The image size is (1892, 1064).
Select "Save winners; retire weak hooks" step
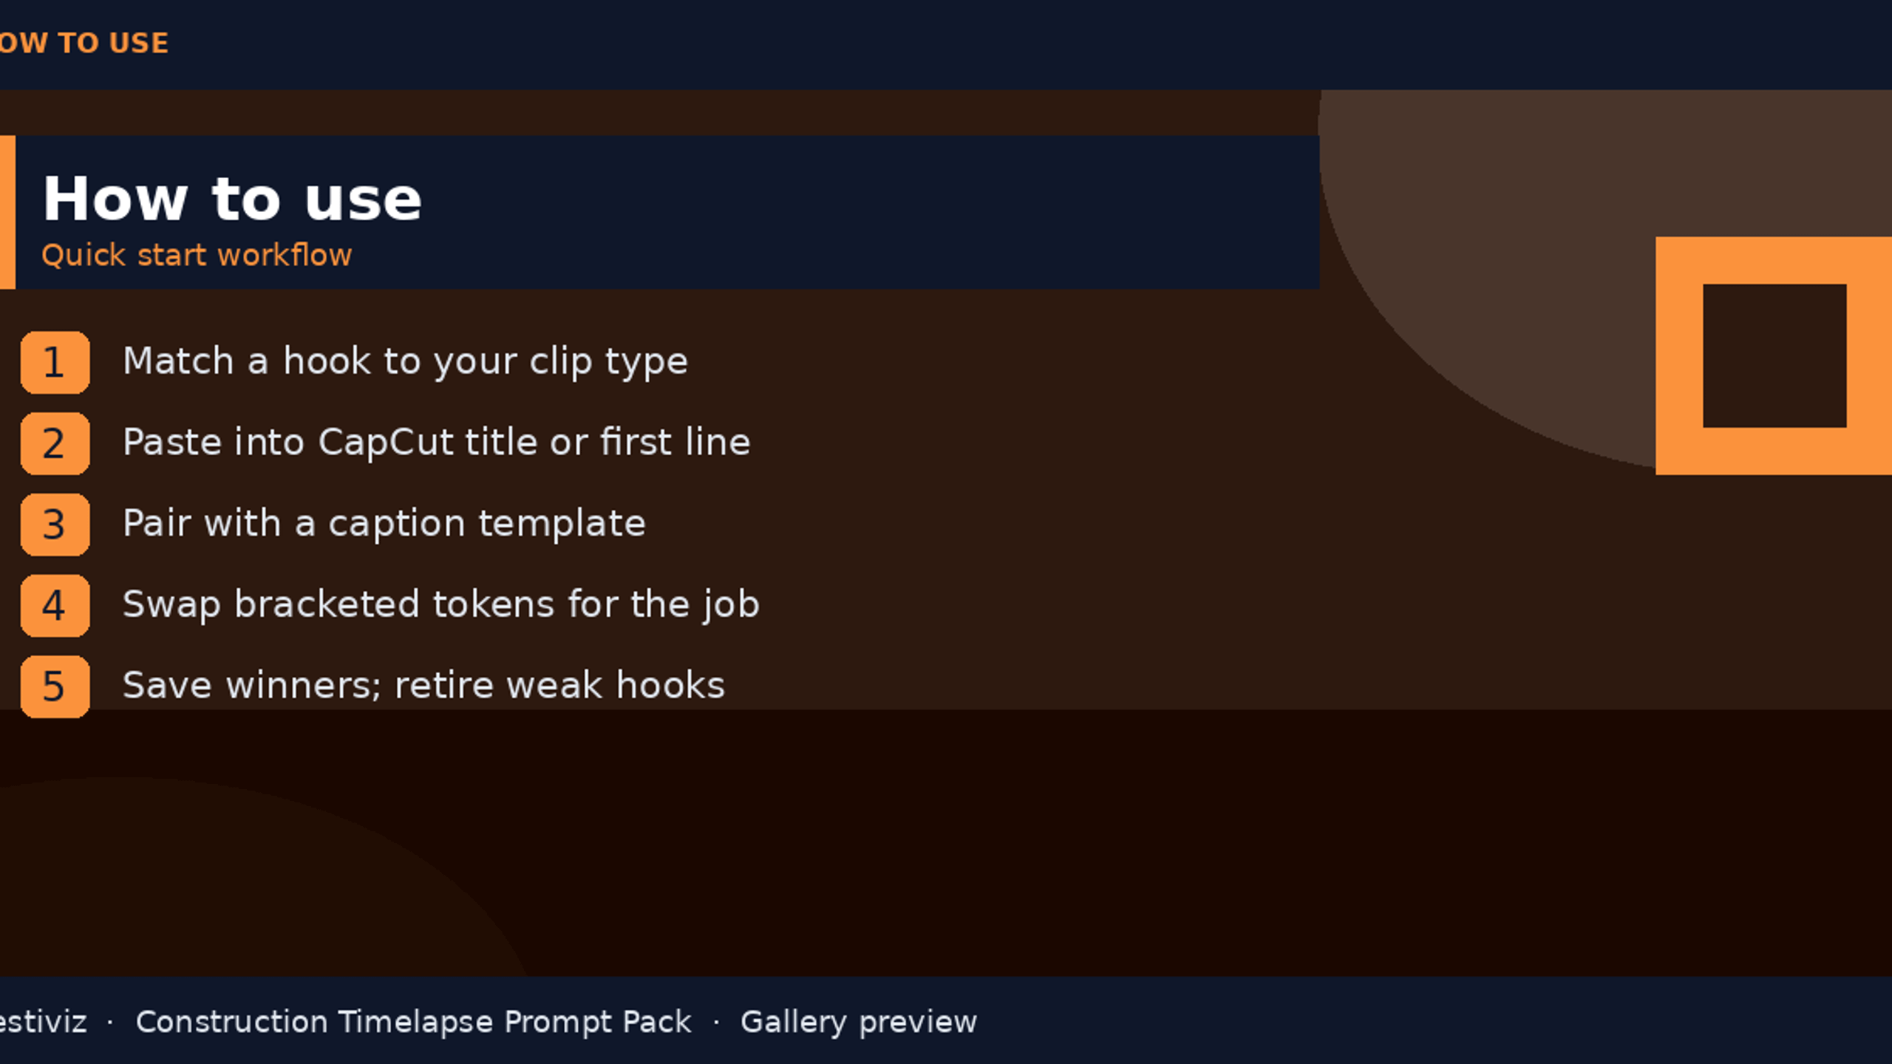pos(423,685)
